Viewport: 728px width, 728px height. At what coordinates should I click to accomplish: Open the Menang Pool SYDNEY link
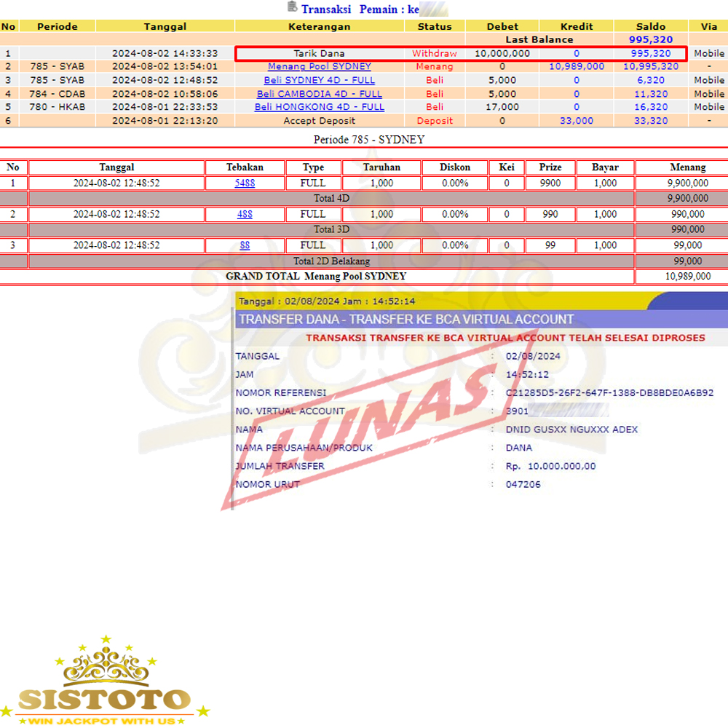320,66
